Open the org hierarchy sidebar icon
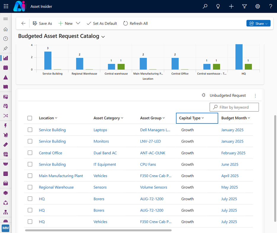The height and width of the screenshot is (233, 277). click(x=6, y=212)
